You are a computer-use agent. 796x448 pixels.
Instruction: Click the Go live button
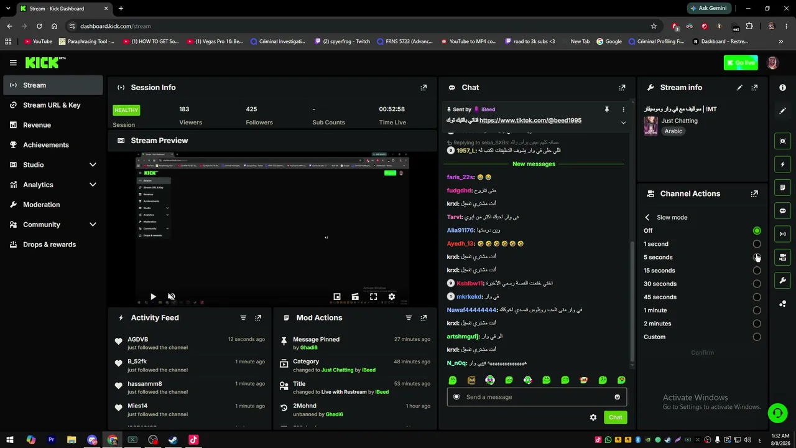pos(741,63)
